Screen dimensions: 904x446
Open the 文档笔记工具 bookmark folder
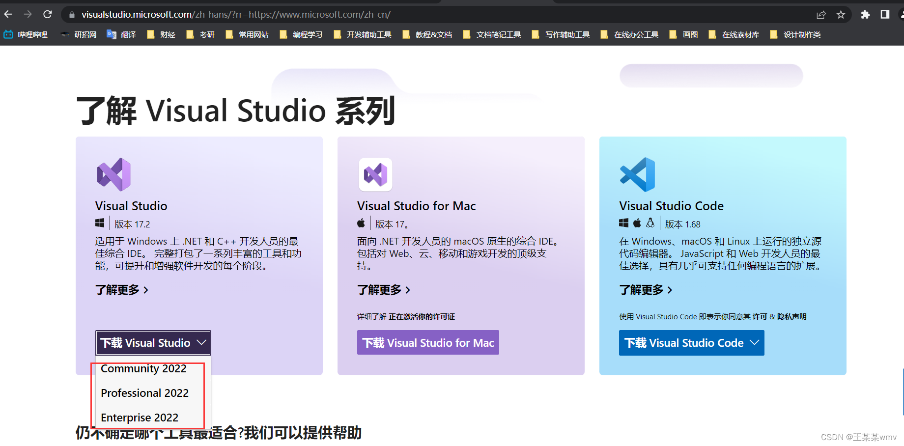pos(492,34)
